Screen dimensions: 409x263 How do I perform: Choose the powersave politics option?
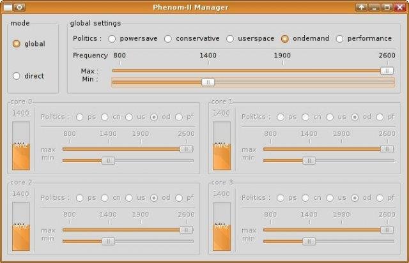[x=112, y=39]
